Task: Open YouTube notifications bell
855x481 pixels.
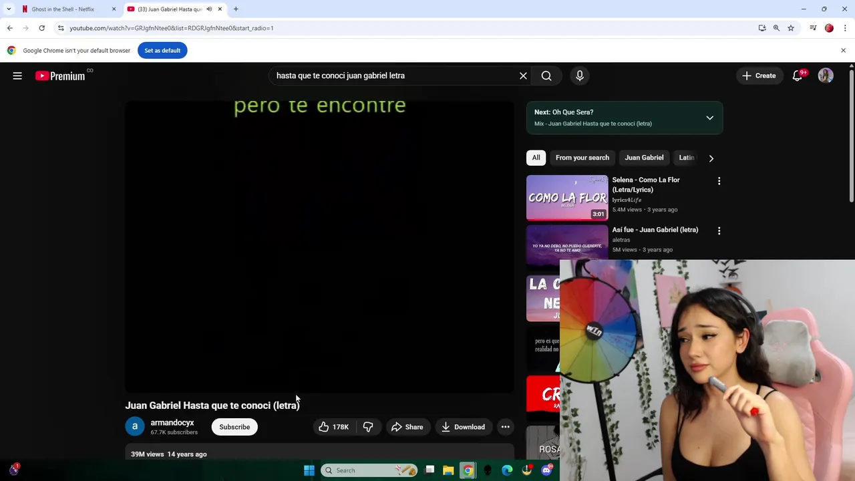Action: pyautogui.click(x=798, y=75)
